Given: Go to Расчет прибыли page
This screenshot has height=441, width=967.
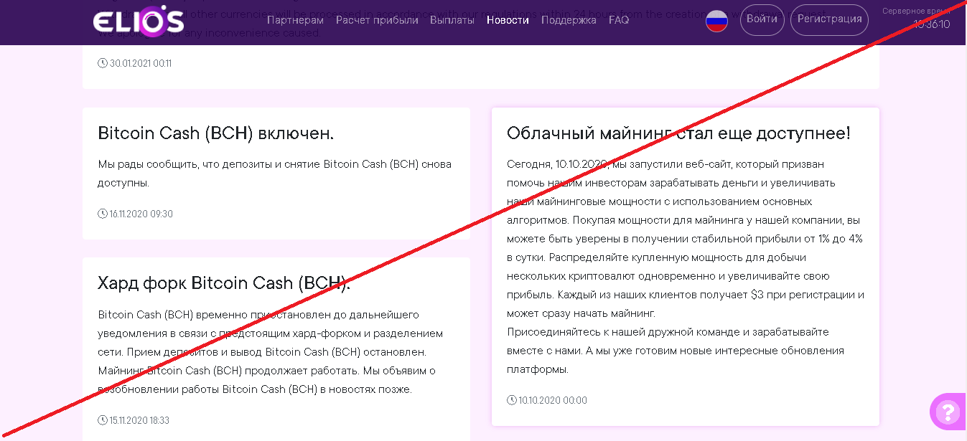Looking at the screenshot, I should pos(377,20).
